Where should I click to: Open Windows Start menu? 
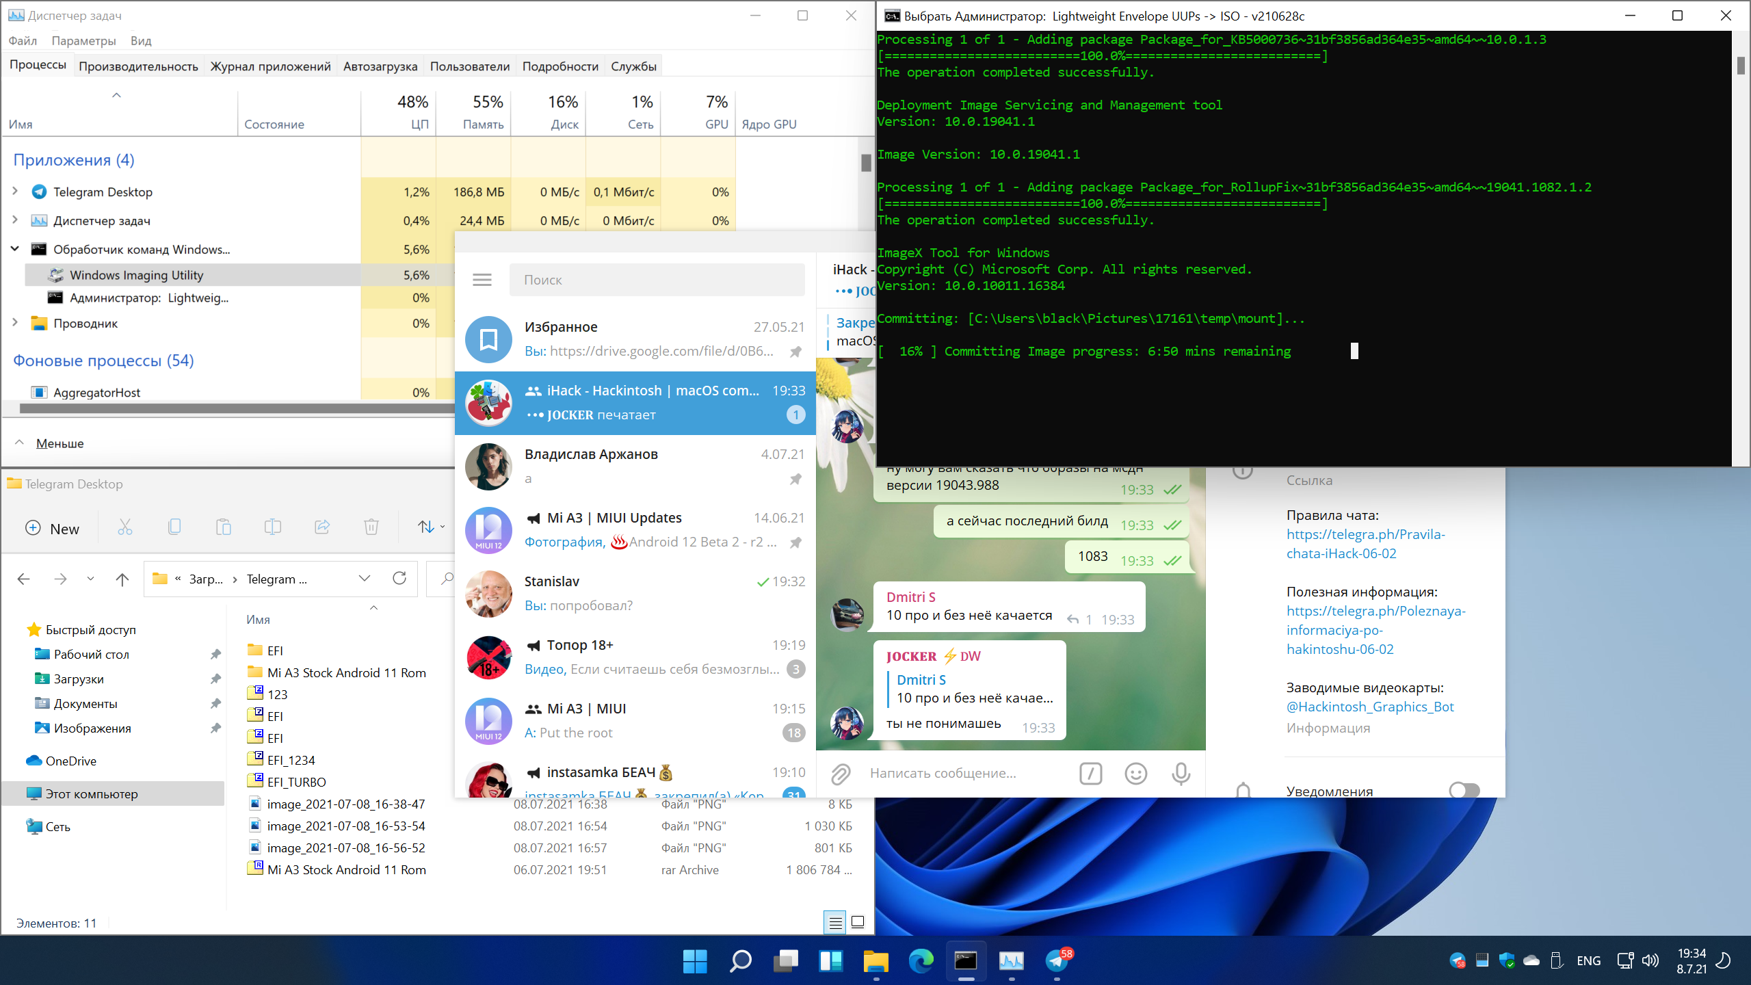pyautogui.click(x=695, y=961)
